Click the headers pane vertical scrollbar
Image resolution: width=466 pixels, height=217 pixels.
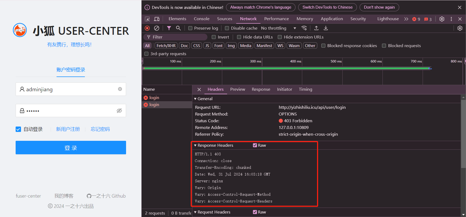coord(463,134)
